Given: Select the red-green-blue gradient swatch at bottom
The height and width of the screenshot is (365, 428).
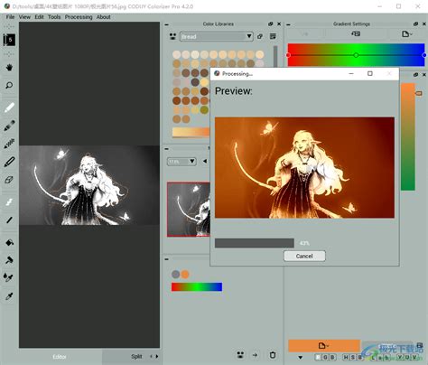Looking at the screenshot, I should click(197, 287).
